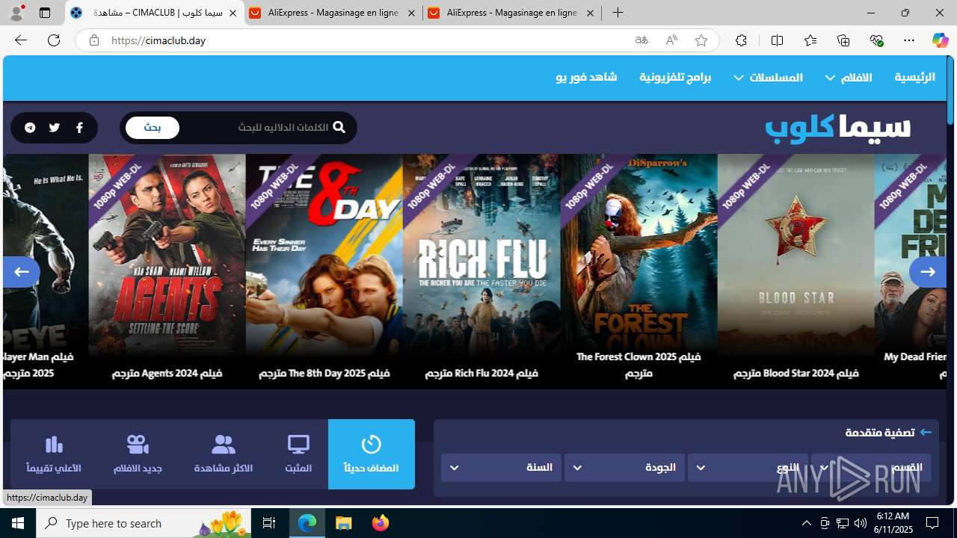View site information lock icon
The width and height of the screenshot is (957, 538).
(93, 40)
